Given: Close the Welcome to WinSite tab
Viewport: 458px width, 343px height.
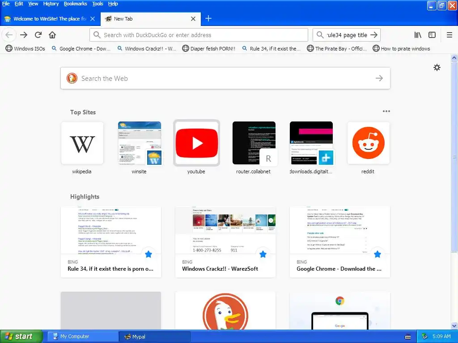Looking at the screenshot, I should tap(93, 19).
